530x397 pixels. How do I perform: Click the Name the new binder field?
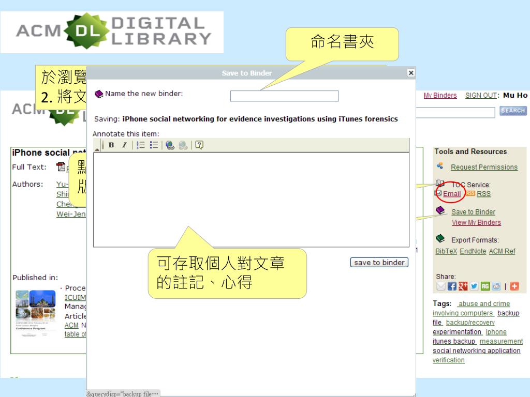[284, 96]
